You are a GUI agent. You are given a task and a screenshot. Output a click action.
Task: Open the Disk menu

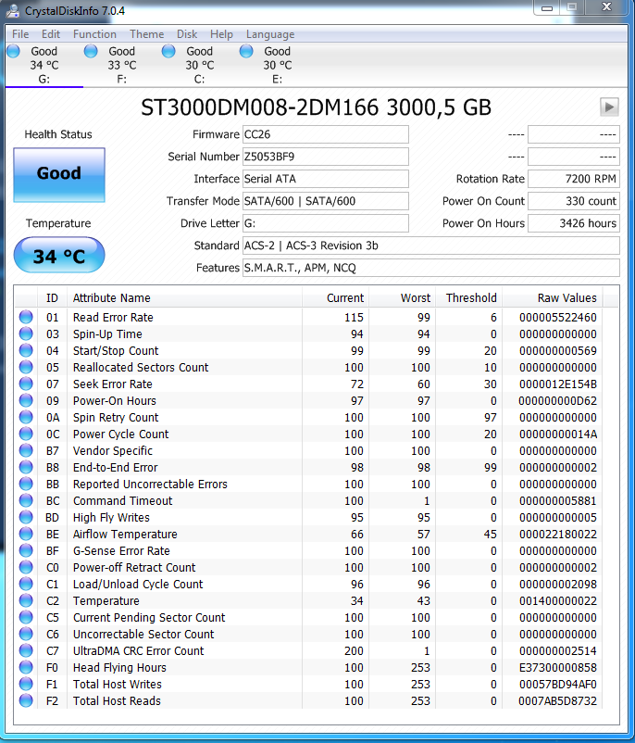[187, 34]
